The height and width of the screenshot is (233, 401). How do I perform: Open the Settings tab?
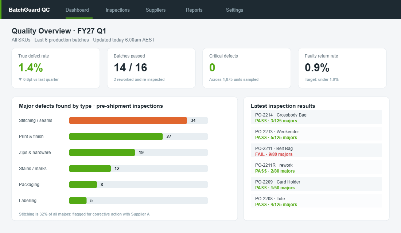point(234,10)
